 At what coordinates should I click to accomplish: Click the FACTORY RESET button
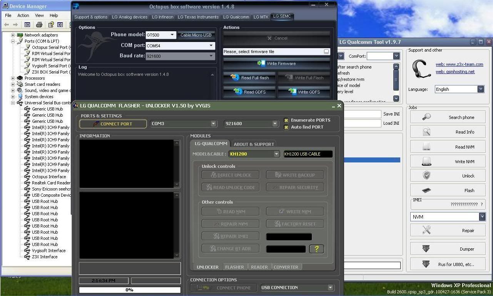coord(295,224)
